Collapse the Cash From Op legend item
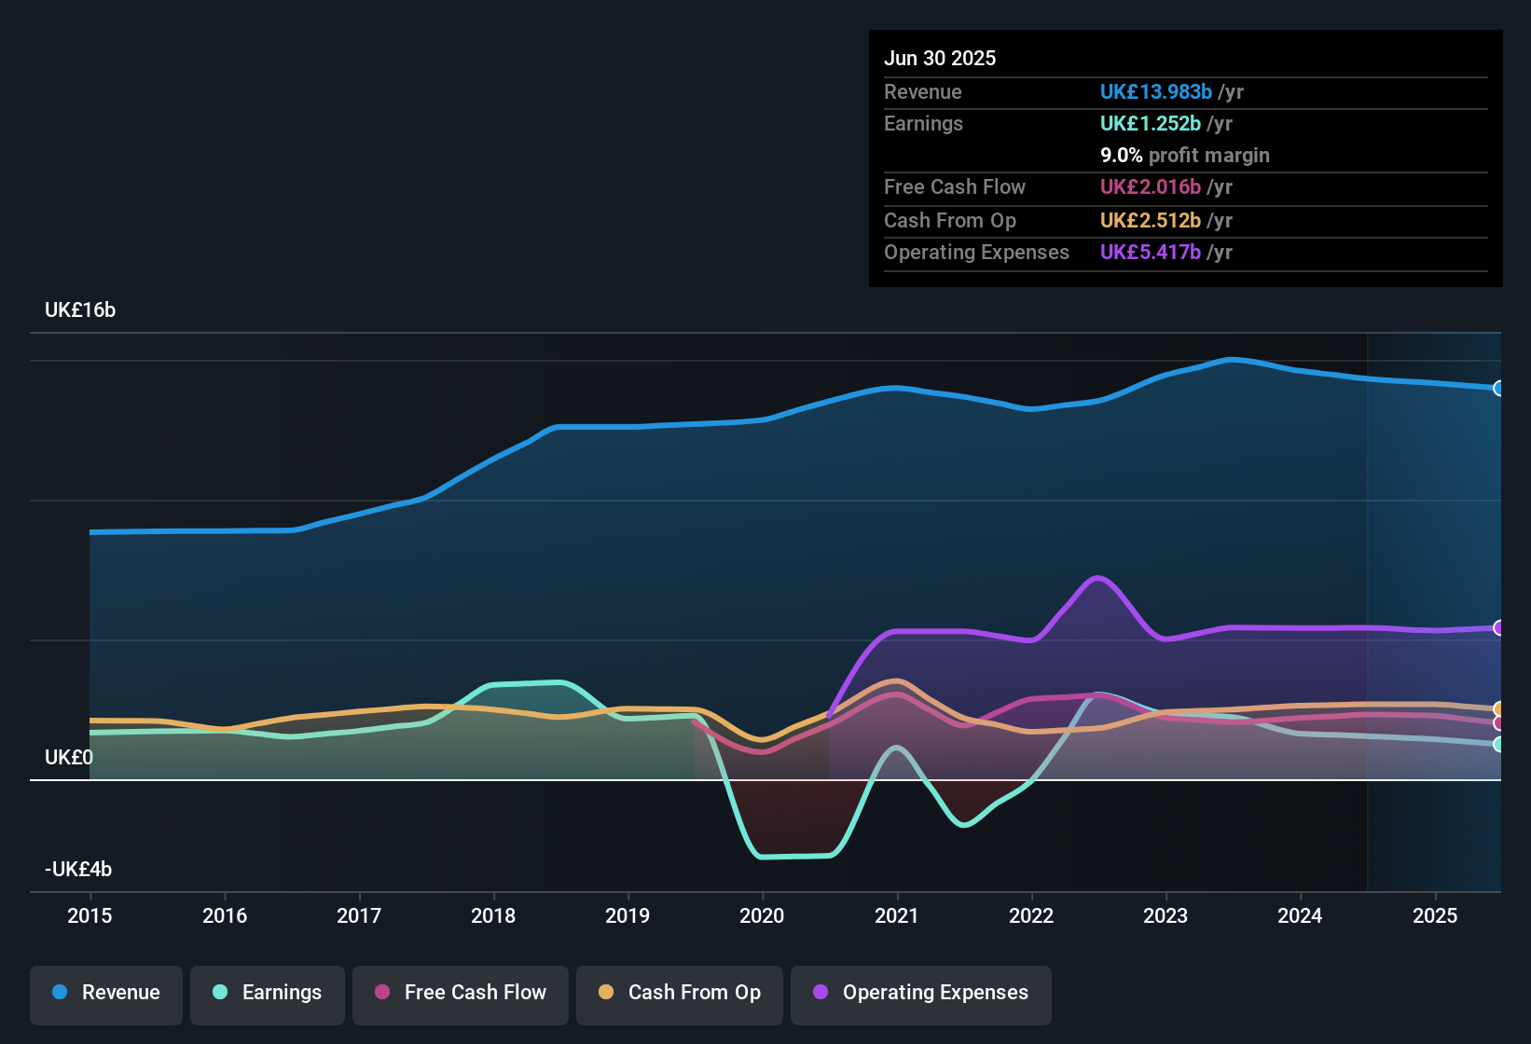The image size is (1531, 1044). tap(679, 993)
